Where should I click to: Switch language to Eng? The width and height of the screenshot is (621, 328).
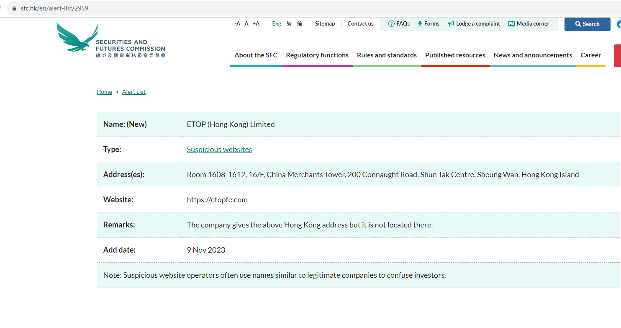click(x=277, y=24)
